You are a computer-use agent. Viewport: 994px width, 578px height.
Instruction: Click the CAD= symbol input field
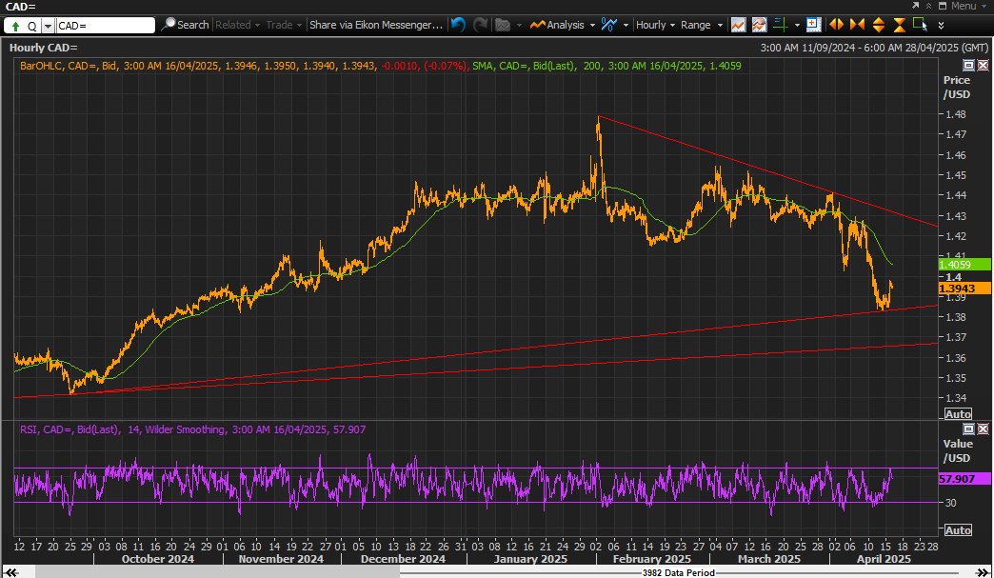click(x=105, y=26)
